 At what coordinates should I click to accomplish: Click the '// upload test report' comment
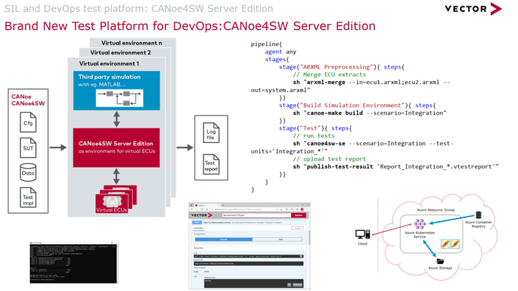click(329, 159)
